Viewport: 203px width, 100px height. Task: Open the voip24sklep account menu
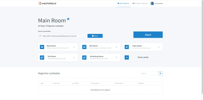[x=156, y=4]
